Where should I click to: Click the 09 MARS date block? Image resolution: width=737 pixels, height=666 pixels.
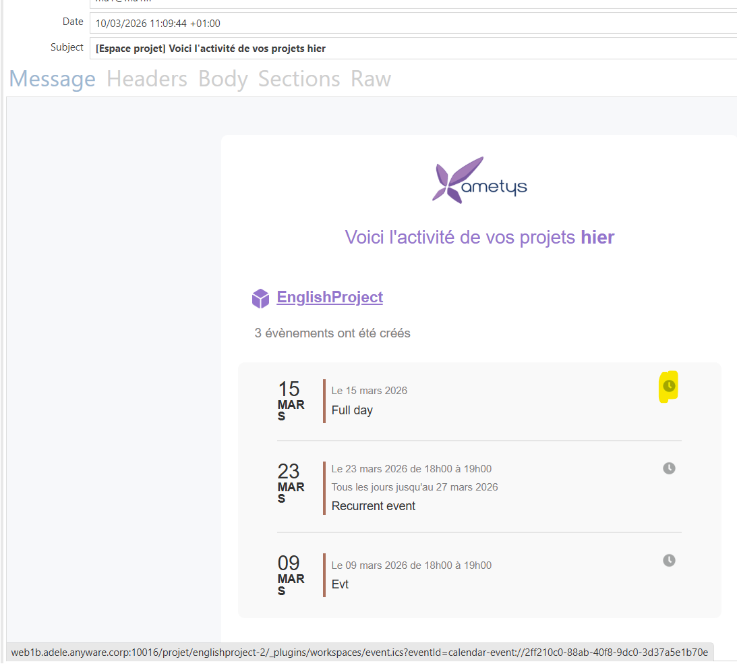click(291, 574)
